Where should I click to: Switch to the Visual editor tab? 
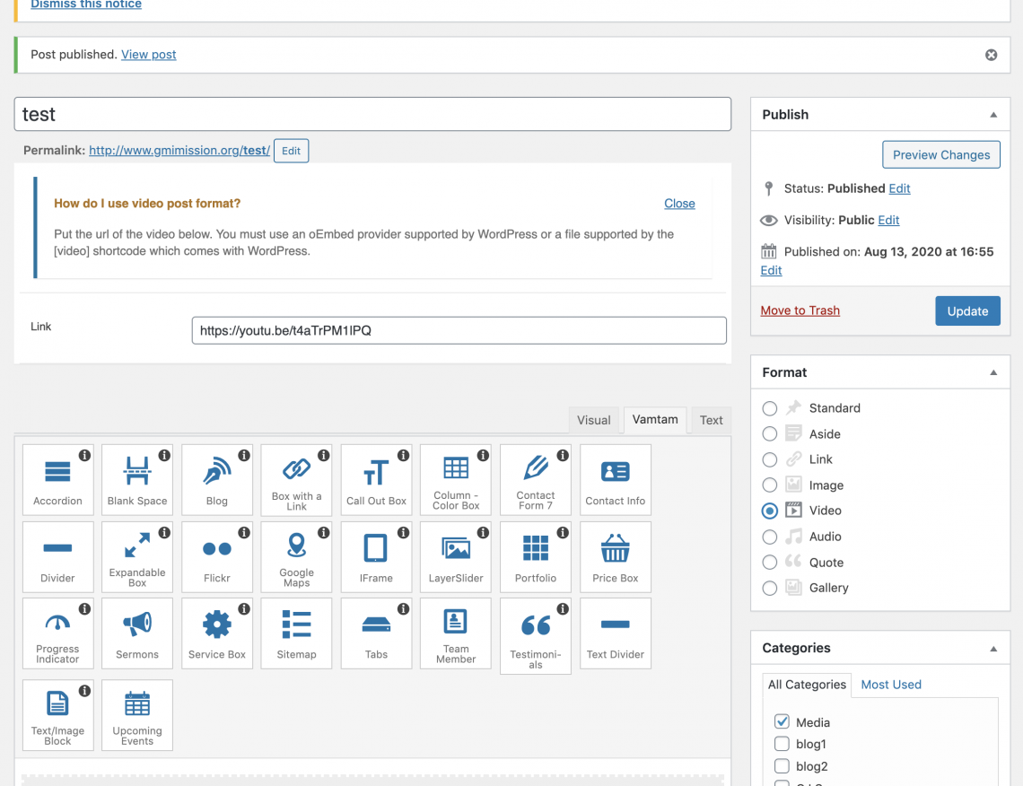point(593,420)
